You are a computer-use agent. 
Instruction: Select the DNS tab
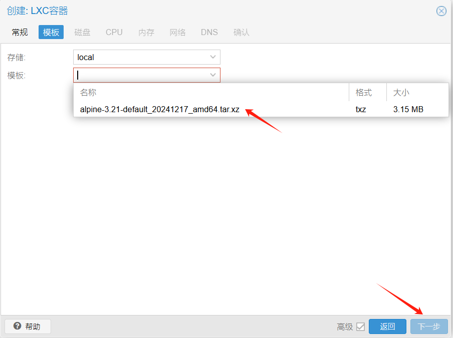209,32
